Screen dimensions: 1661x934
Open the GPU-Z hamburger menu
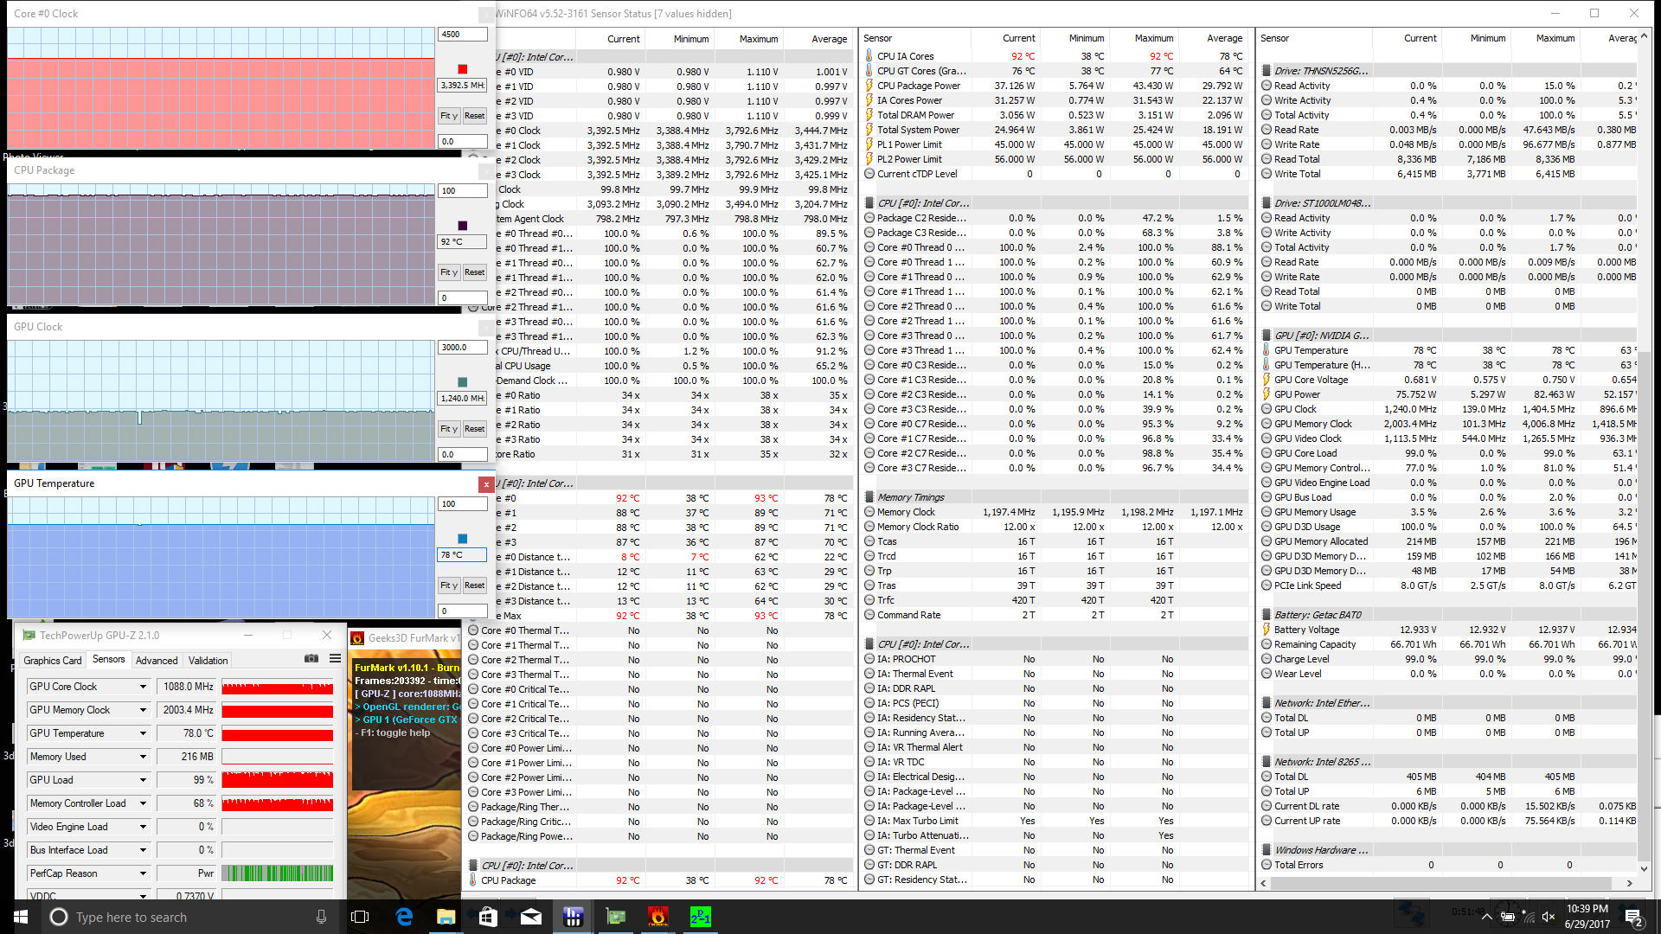click(x=335, y=659)
